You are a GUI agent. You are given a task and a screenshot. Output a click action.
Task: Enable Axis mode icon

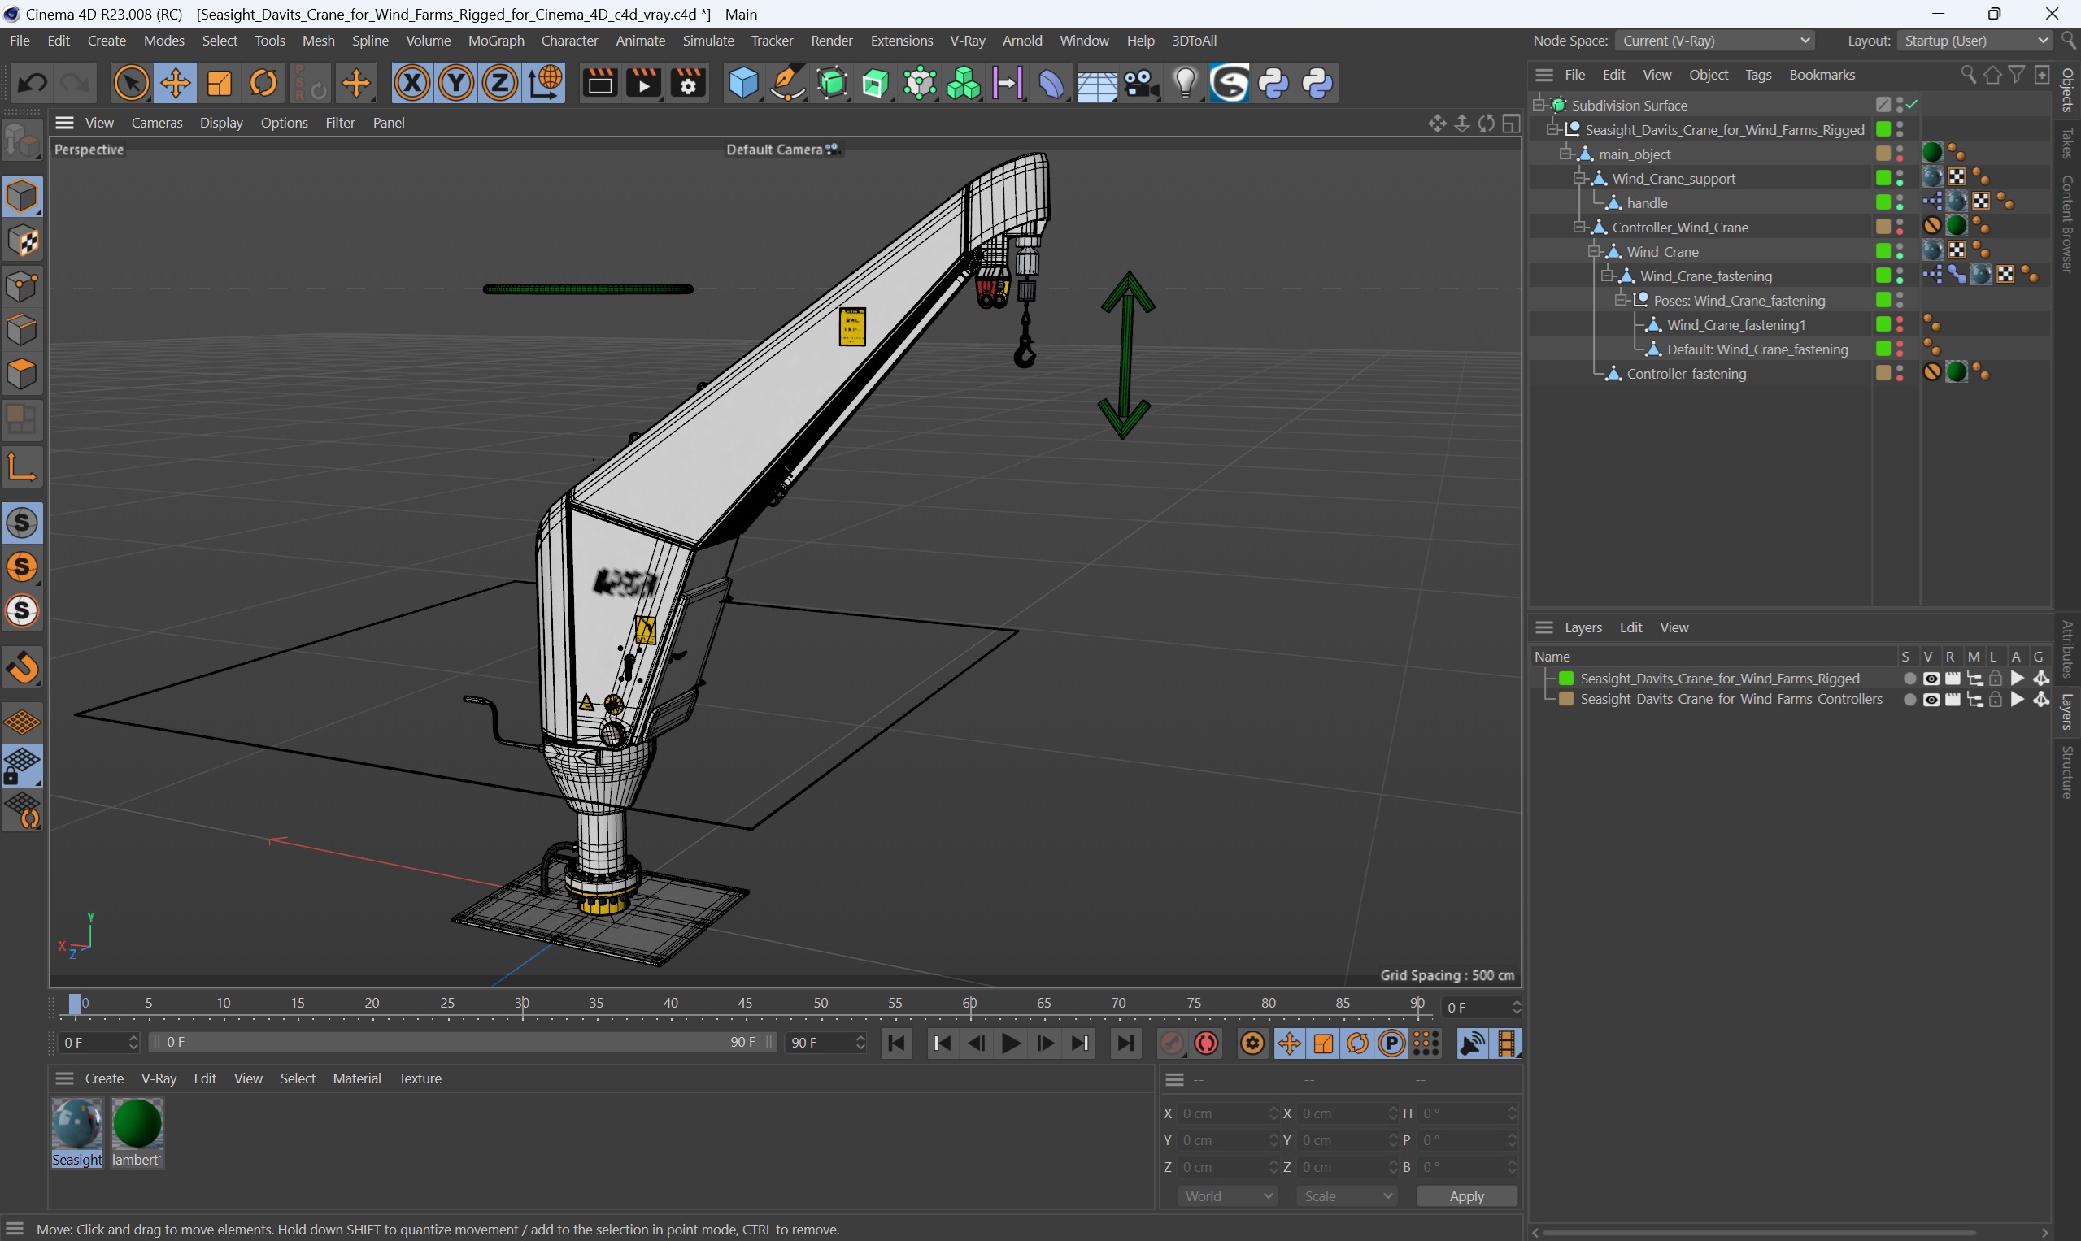click(x=22, y=466)
